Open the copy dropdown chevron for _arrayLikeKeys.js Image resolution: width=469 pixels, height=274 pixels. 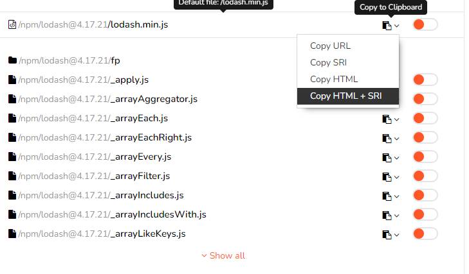396,235
